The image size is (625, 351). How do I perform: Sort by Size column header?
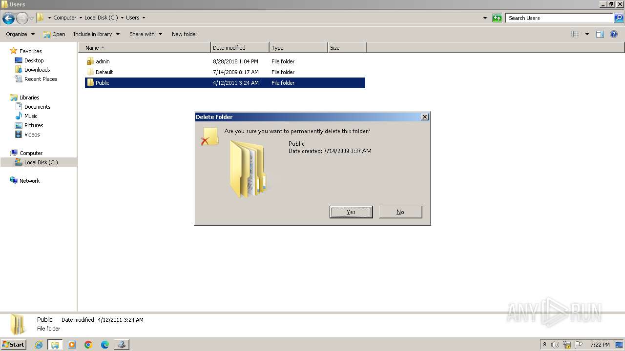[x=347, y=48]
